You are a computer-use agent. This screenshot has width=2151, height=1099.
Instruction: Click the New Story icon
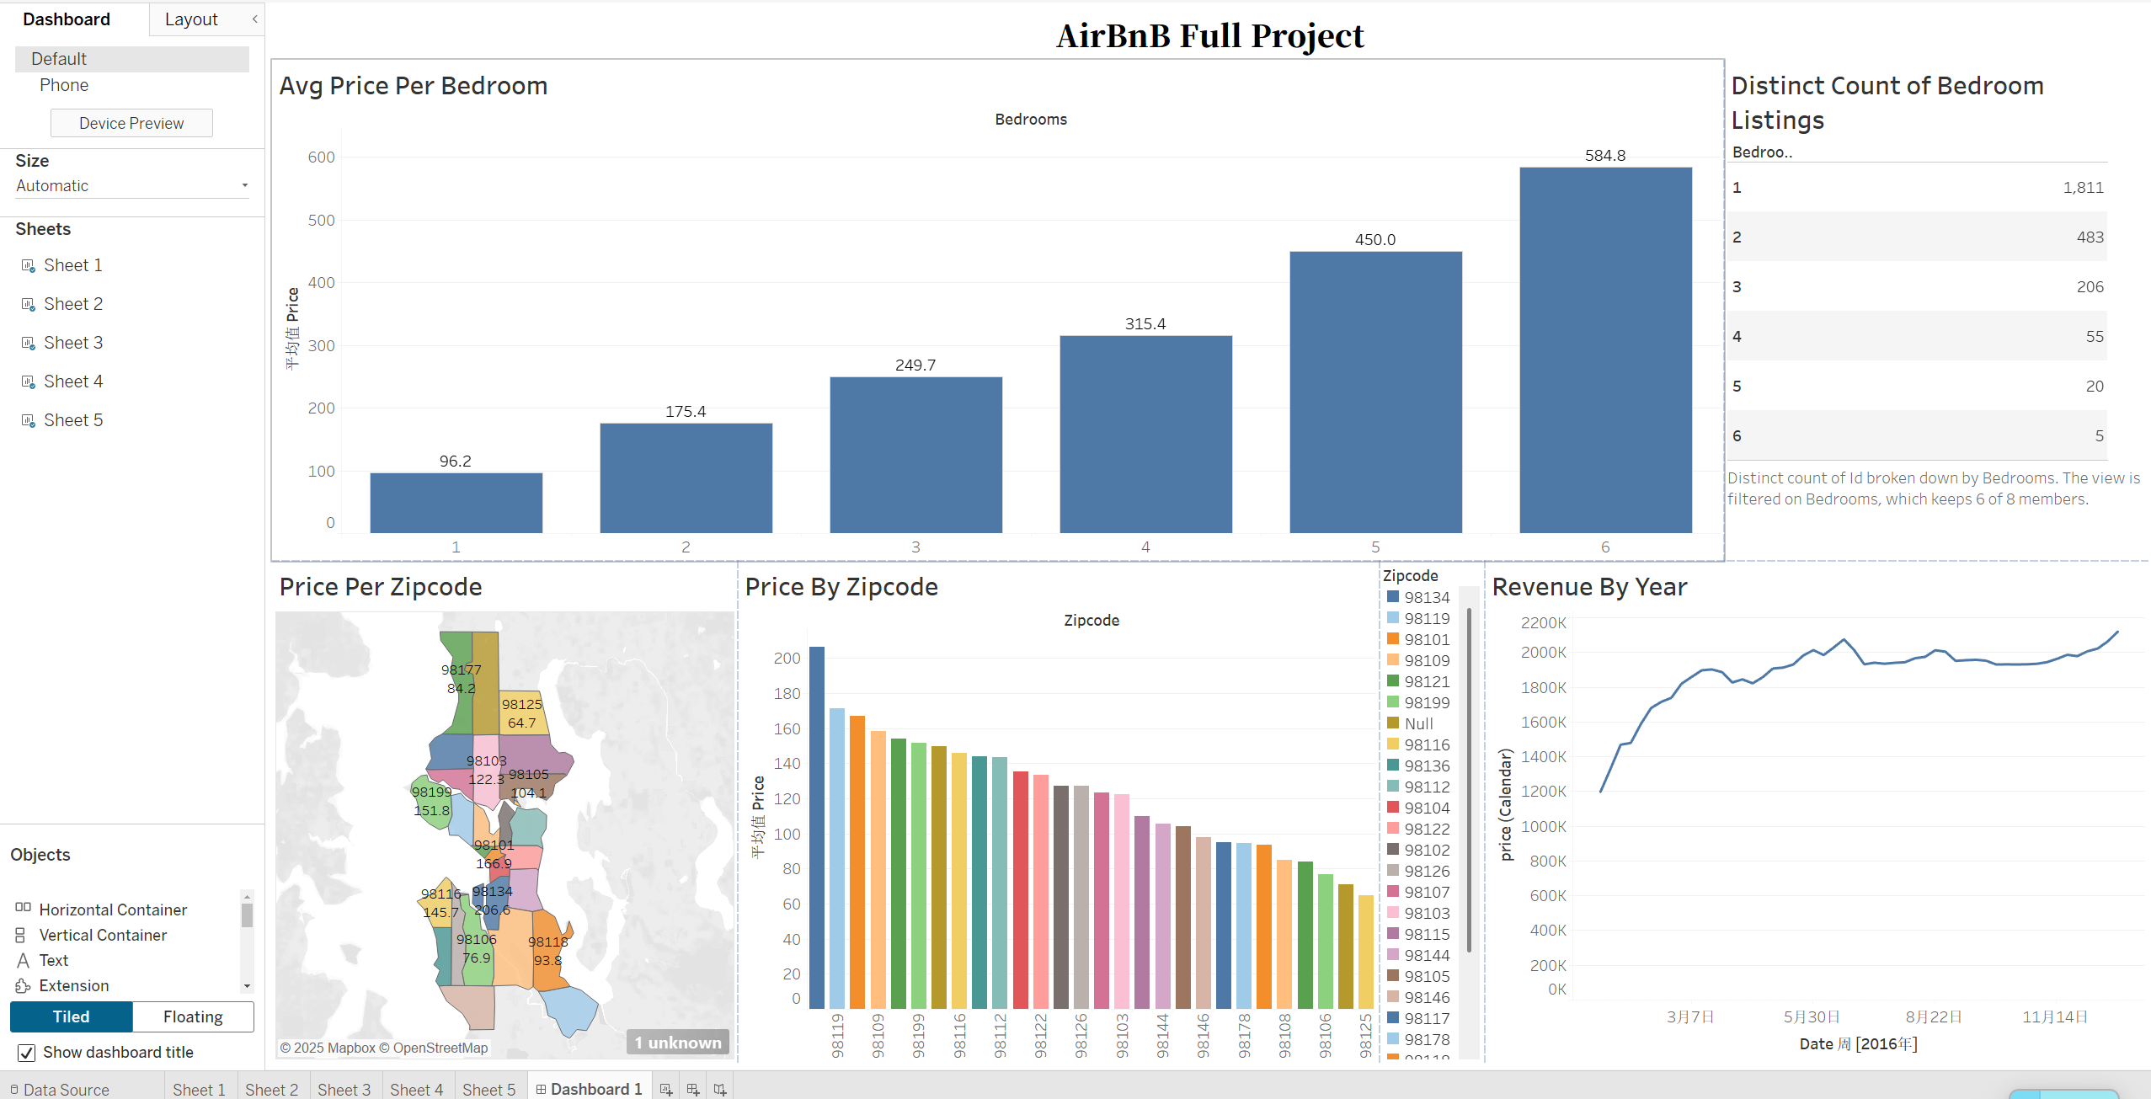719,1089
